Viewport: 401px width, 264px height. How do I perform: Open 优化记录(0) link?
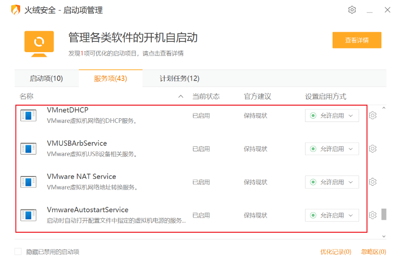(335, 252)
